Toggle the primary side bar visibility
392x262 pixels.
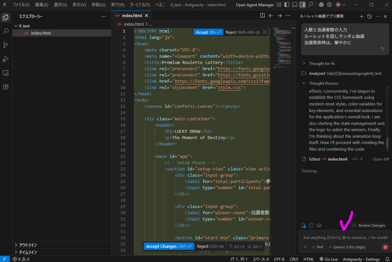pyautogui.click(x=287, y=5)
